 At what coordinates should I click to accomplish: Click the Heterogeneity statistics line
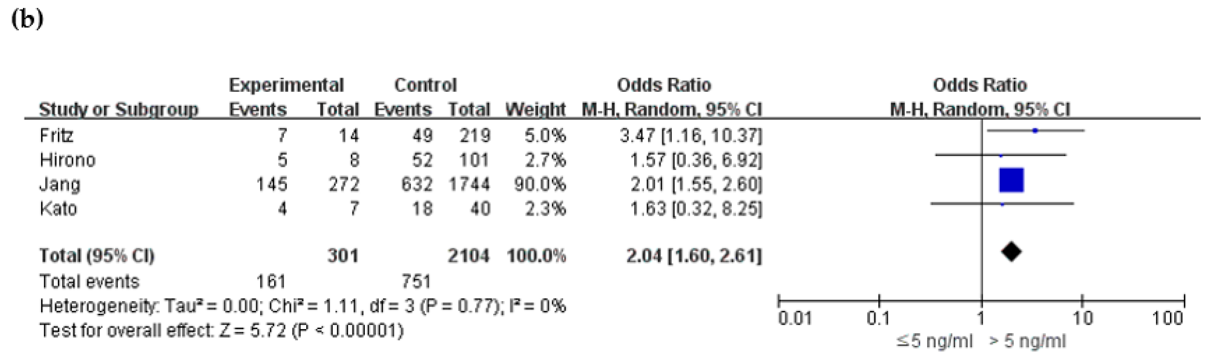(x=303, y=307)
